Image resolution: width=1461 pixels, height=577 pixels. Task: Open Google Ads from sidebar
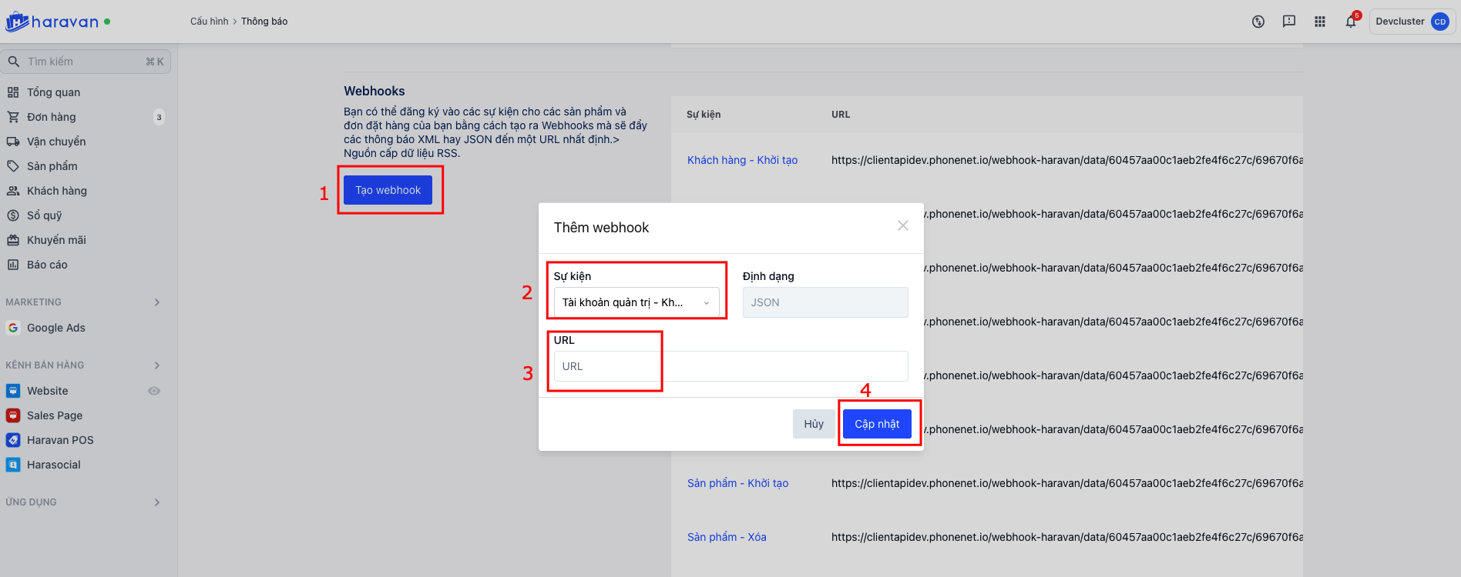(55, 328)
